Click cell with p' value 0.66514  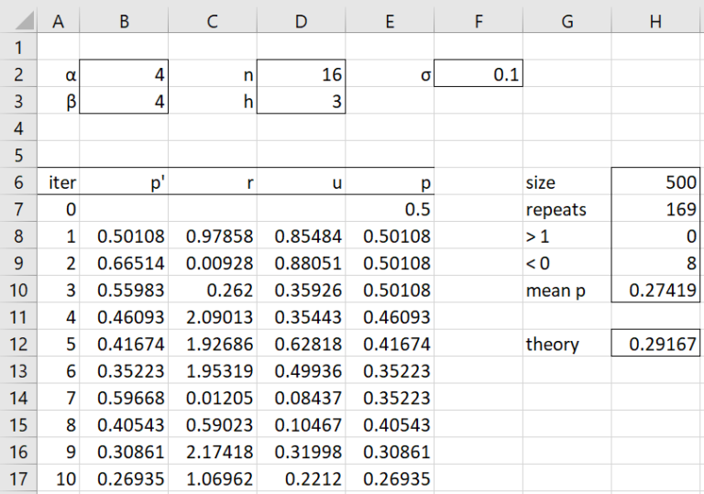pos(124,263)
